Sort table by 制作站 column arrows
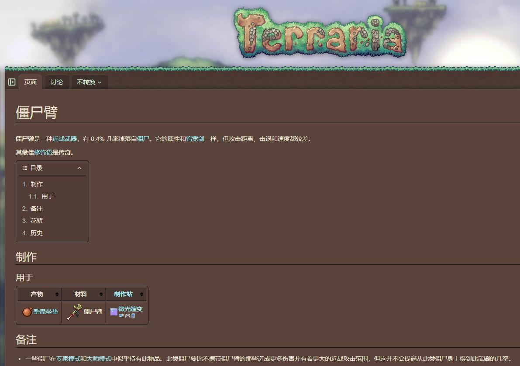This screenshot has width=520, height=366. click(x=141, y=294)
